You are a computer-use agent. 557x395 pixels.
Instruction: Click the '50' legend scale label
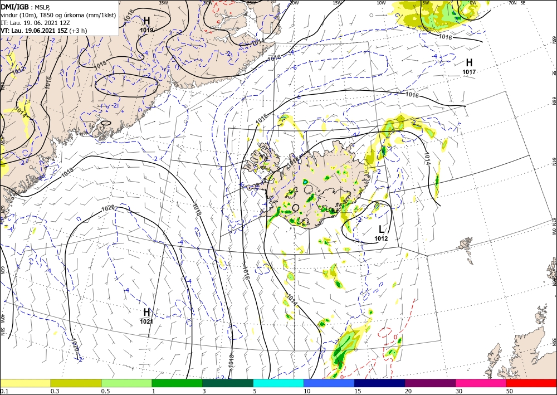[510, 391]
